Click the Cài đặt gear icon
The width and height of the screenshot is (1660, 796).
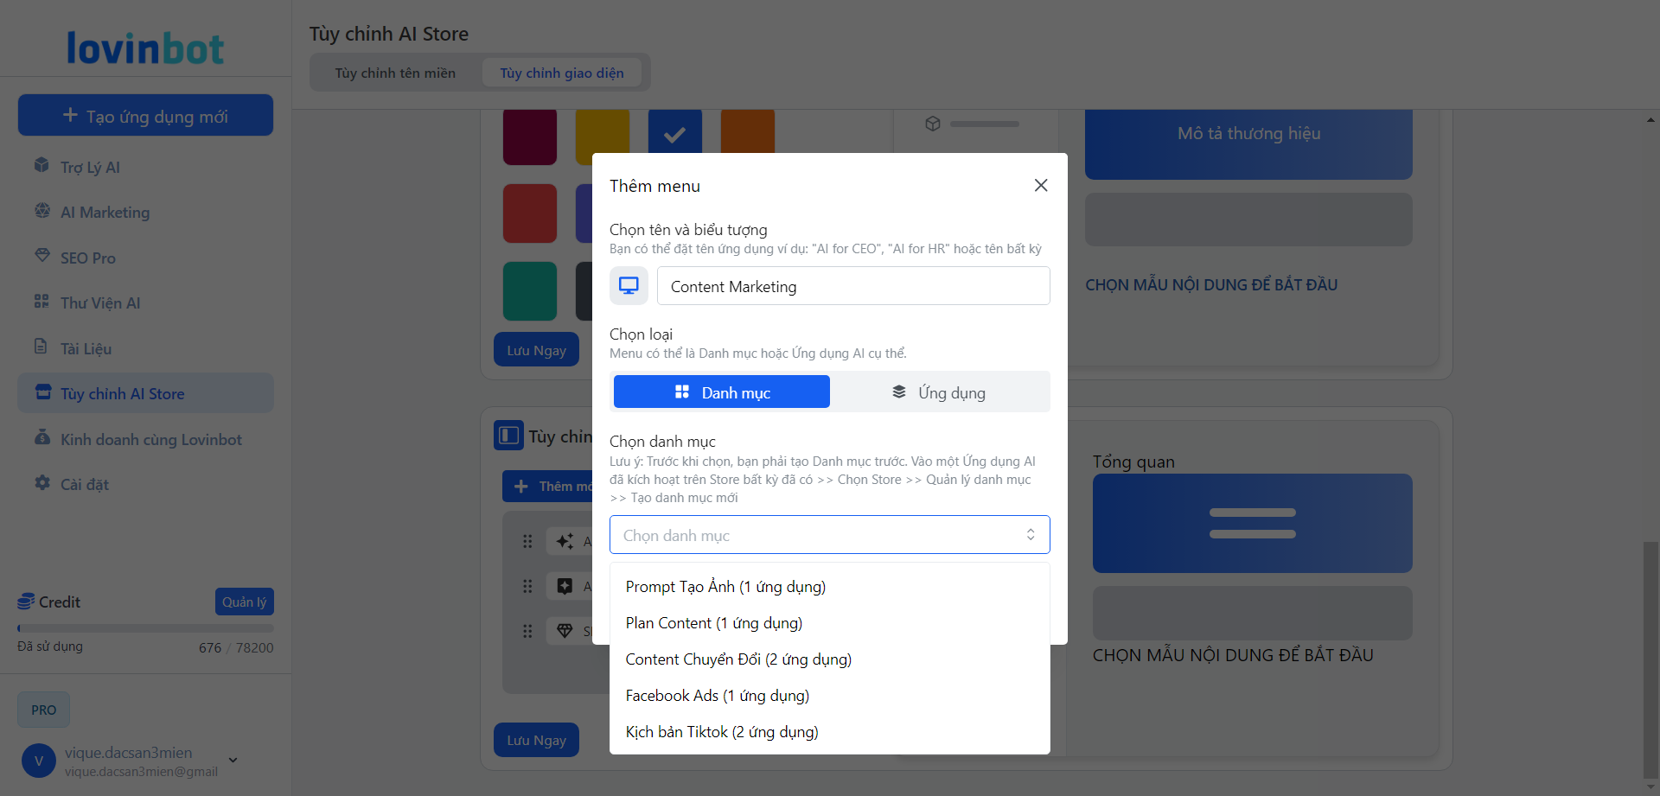(x=41, y=483)
